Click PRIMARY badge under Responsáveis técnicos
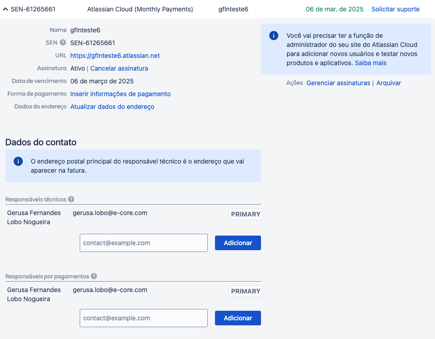 (x=246, y=214)
